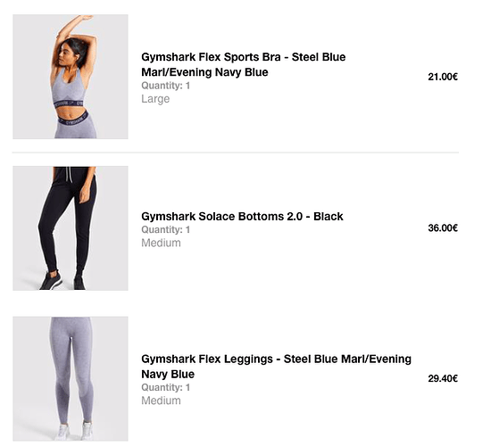Select the 29.40€ price of Flex Leggings

click(443, 378)
